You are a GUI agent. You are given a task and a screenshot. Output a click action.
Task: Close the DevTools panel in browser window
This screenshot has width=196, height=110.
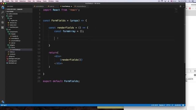pyautogui.click(x=195, y=71)
